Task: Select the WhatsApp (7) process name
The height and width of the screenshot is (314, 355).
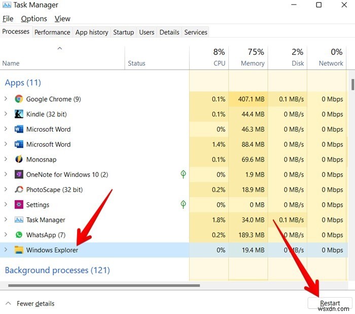Action: point(46,235)
